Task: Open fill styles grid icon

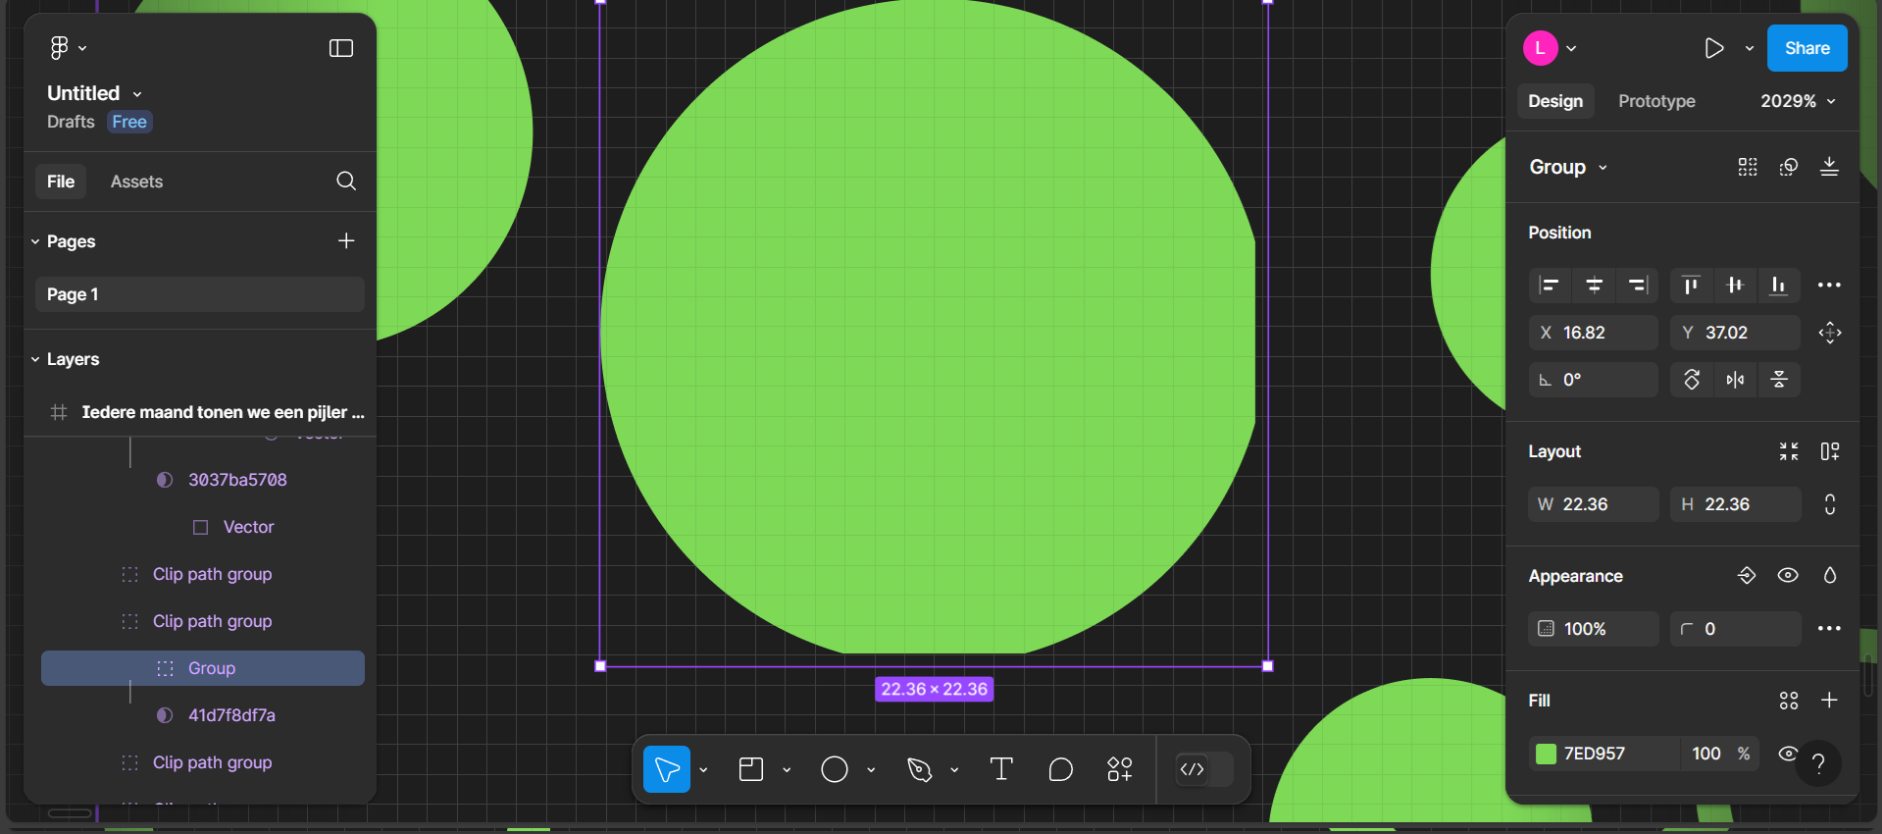Action: click(x=1789, y=701)
